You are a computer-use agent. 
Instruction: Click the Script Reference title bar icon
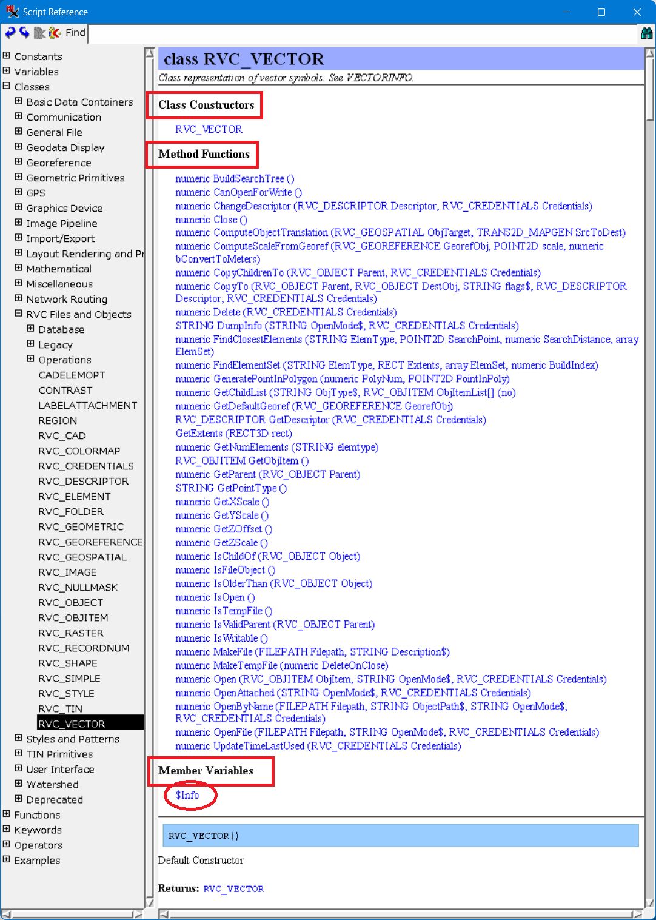click(x=12, y=12)
